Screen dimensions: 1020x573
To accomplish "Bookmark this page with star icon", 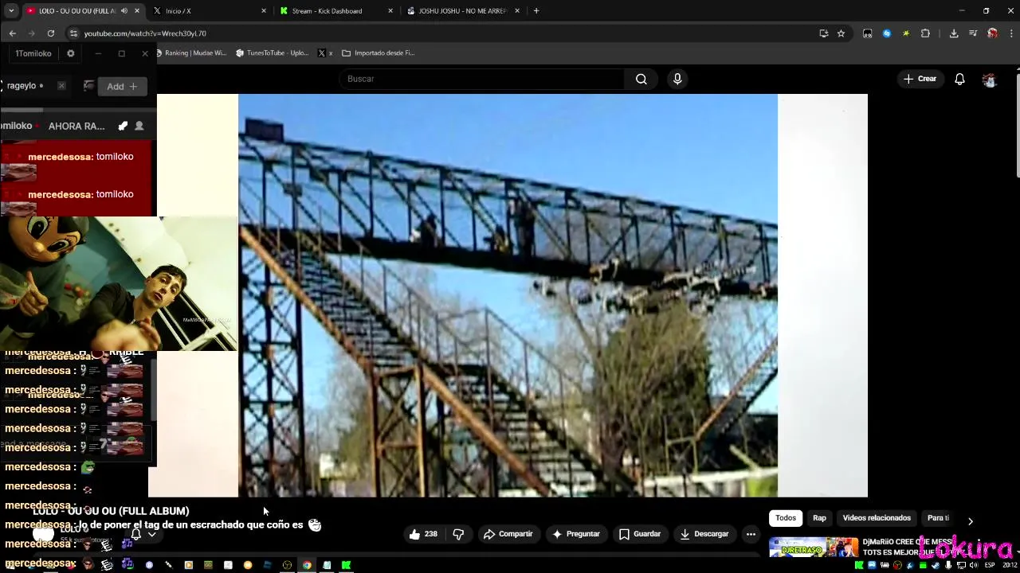I will click(x=841, y=33).
